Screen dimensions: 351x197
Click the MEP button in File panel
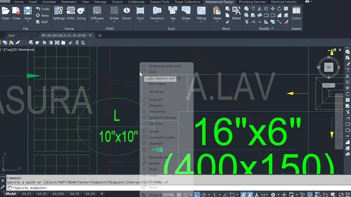42,22
